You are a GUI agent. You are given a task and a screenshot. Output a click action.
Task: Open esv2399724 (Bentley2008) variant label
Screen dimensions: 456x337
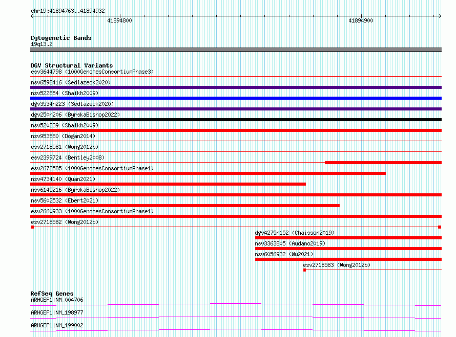pos(68,158)
